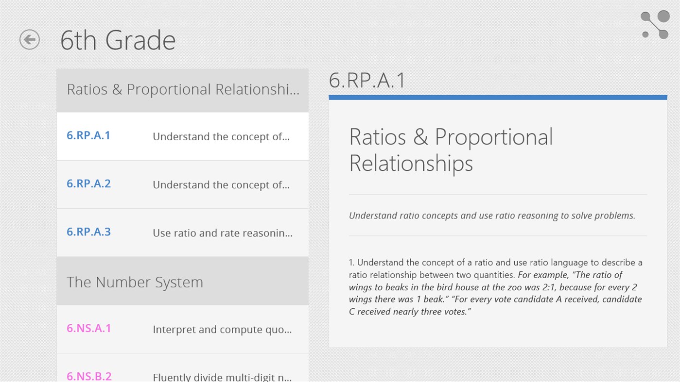Viewport: 680px width, 382px height.
Task: Click the blue progress bar above the detail card
Action: coord(498,97)
